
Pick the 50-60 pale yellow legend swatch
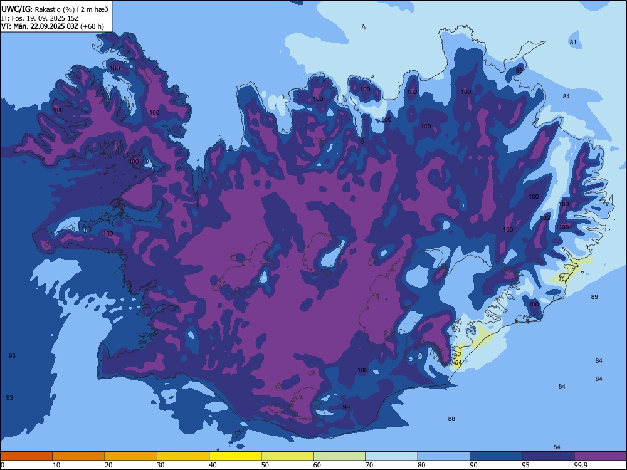[287, 456]
